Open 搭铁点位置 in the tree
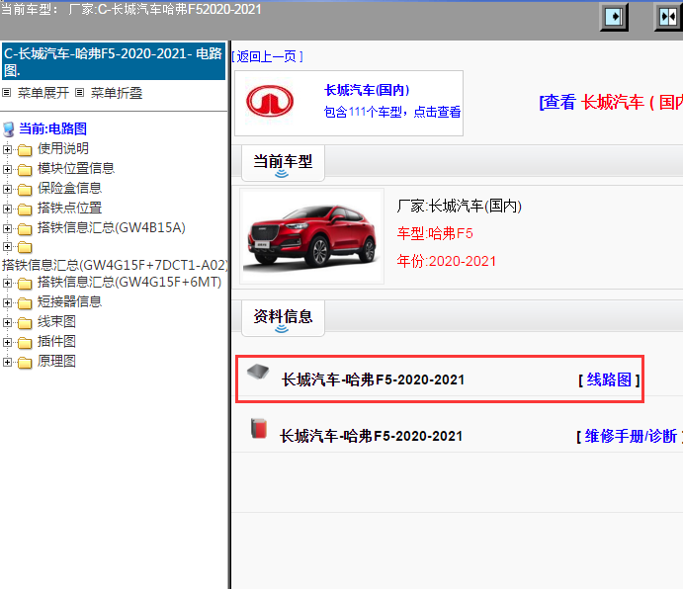The height and width of the screenshot is (589, 683). coord(70,208)
